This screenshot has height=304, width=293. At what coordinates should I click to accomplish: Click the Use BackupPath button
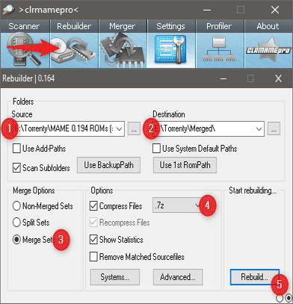108,165
